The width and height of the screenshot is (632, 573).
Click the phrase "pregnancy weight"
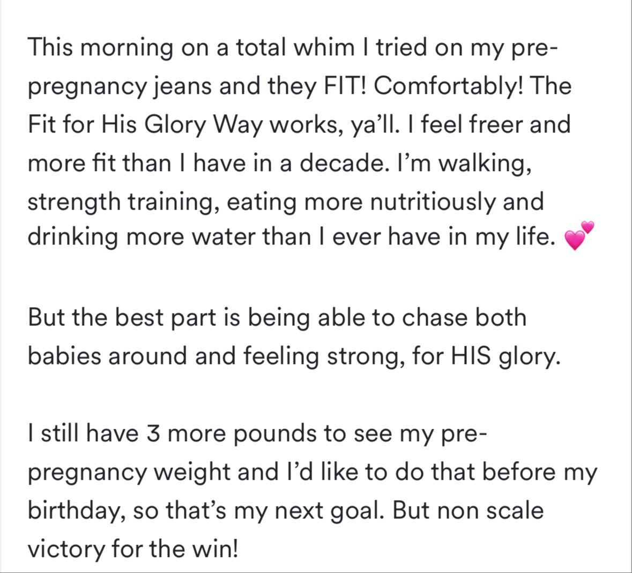pos(129,473)
